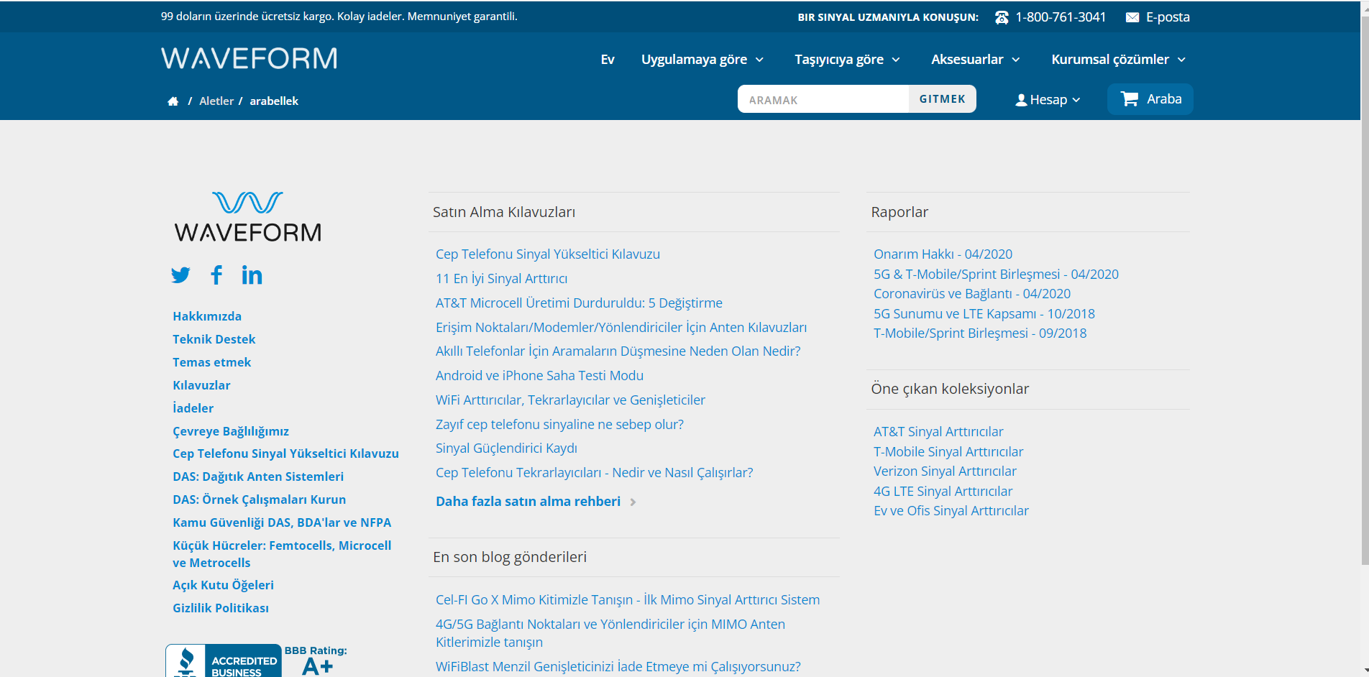This screenshot has height=677, width=1369.
Task: Go to home via breadcrumb house icon
Action: click(x=173, y=101)
